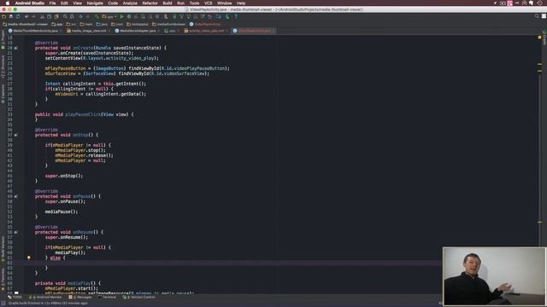The height and width of the screenshot is (307, 547).
Task: Open the Refactor menu
Action: click(150, 3)
